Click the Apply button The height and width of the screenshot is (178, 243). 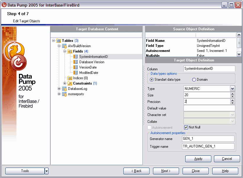tap(198, 159)
